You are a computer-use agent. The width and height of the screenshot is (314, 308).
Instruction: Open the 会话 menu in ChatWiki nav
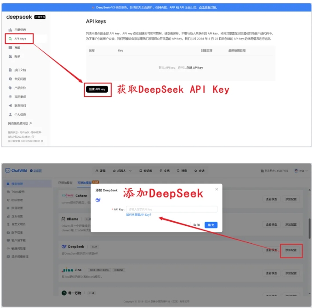tap(200, 171)
